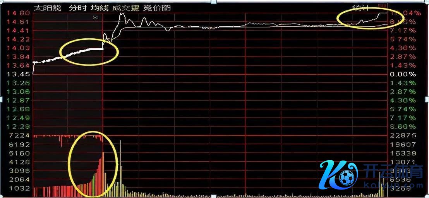Click the 统计 statistics button
The height and width of the screenshot is (198, 429).
[x=362, y=8]
